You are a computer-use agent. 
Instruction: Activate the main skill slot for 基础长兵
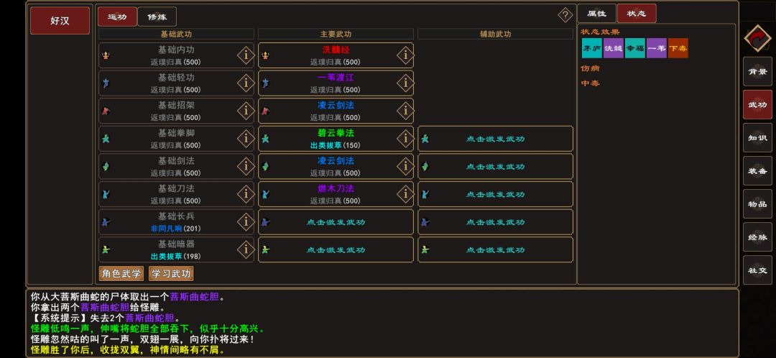336,222
